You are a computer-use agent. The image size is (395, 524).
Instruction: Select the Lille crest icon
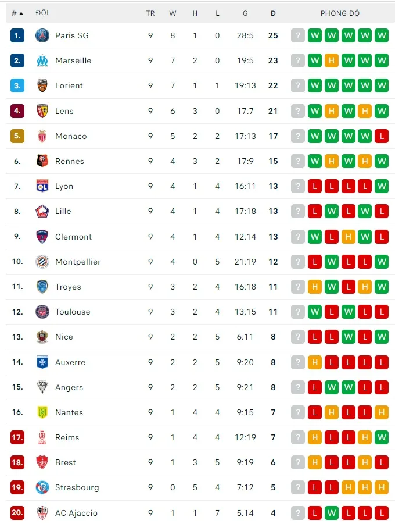[42, 211]
